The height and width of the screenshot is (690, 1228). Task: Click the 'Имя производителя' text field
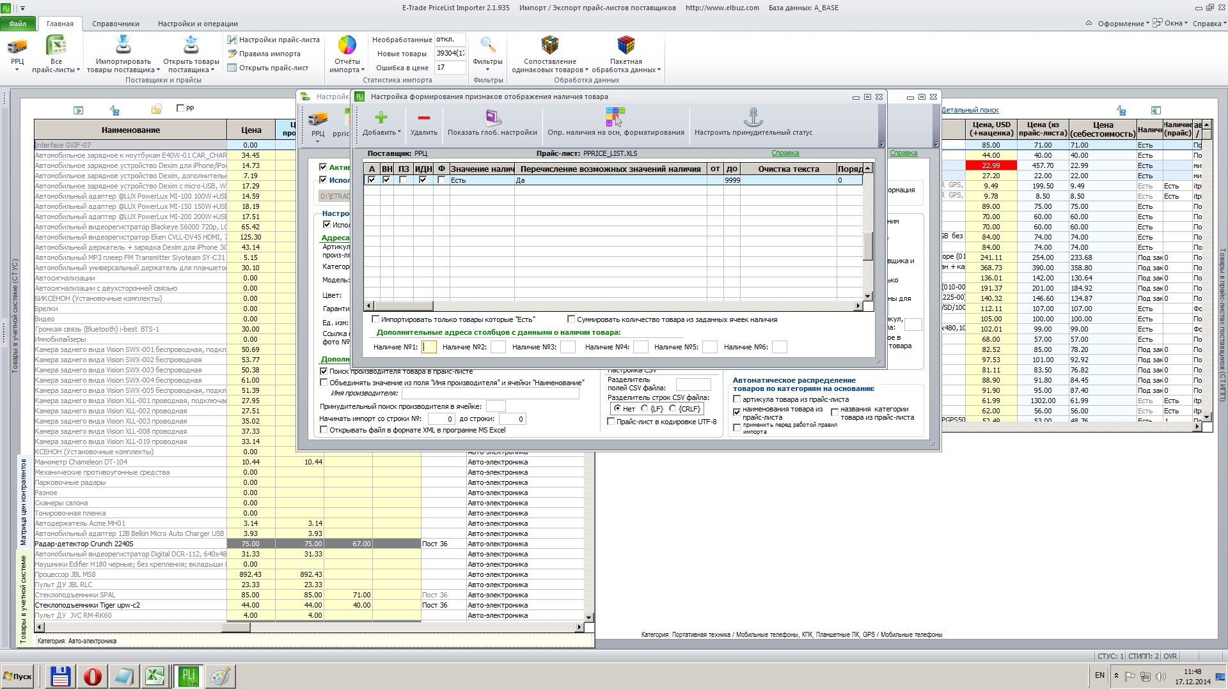tap(490, 394)
